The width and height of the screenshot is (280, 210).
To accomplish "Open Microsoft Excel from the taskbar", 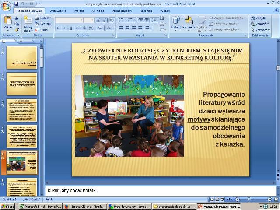I will [41, 206].
